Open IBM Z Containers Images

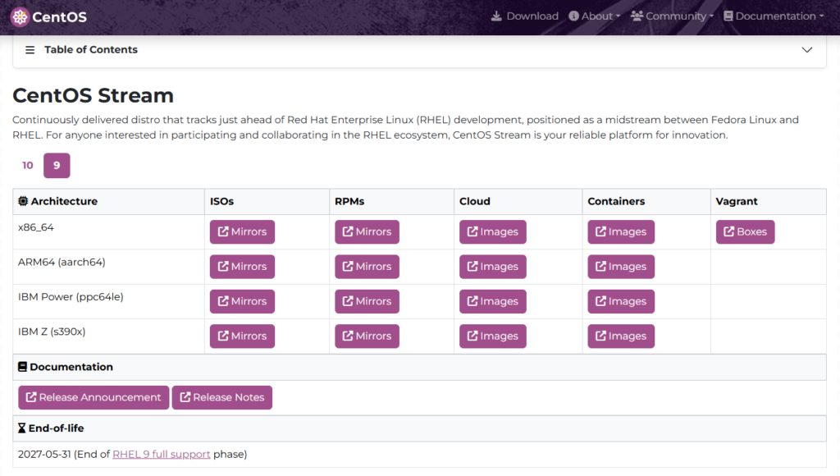click(621, 336)
